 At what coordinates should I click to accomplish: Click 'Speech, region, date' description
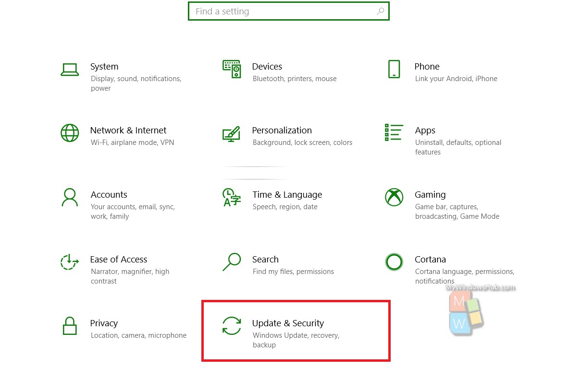285,207
